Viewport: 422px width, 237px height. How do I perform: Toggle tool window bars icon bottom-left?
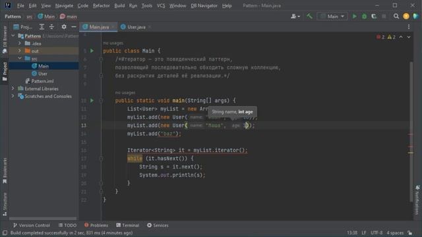click(5, 232)
